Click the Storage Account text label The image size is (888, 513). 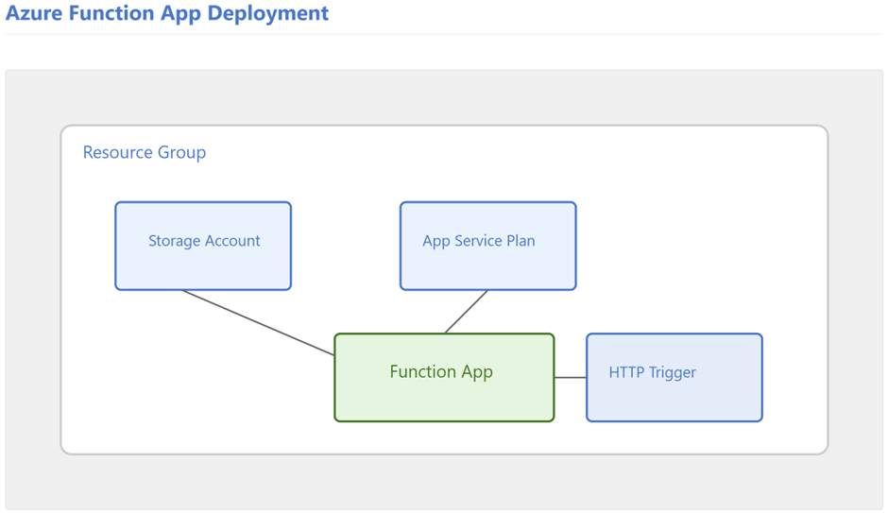pyautogui.click(x=204, y=241)
